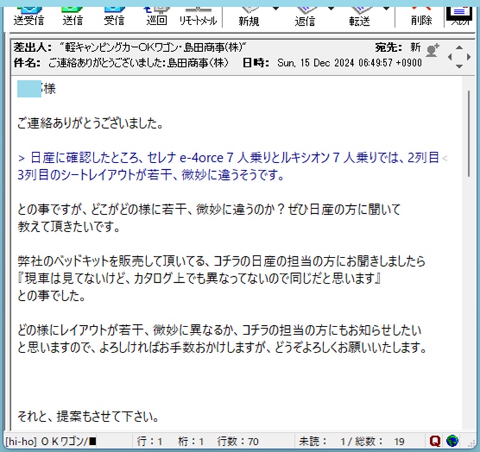This screenshot has width=480, height=452.
Task: Click the 件名 label in the header
Action: (27, 63)
